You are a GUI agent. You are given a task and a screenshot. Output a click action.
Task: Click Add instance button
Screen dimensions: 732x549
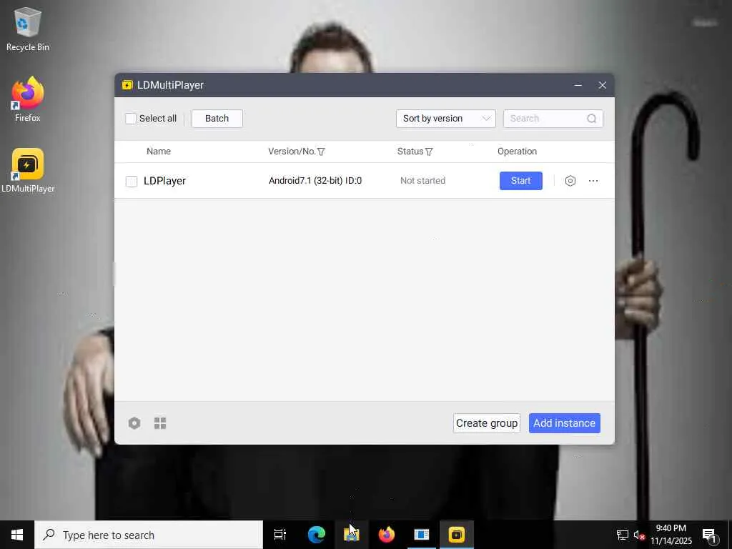coord(565,423)
